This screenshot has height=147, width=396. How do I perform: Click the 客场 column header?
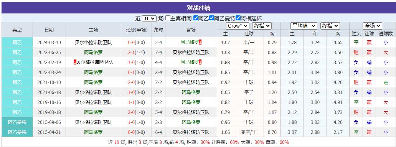click(191, 30)
